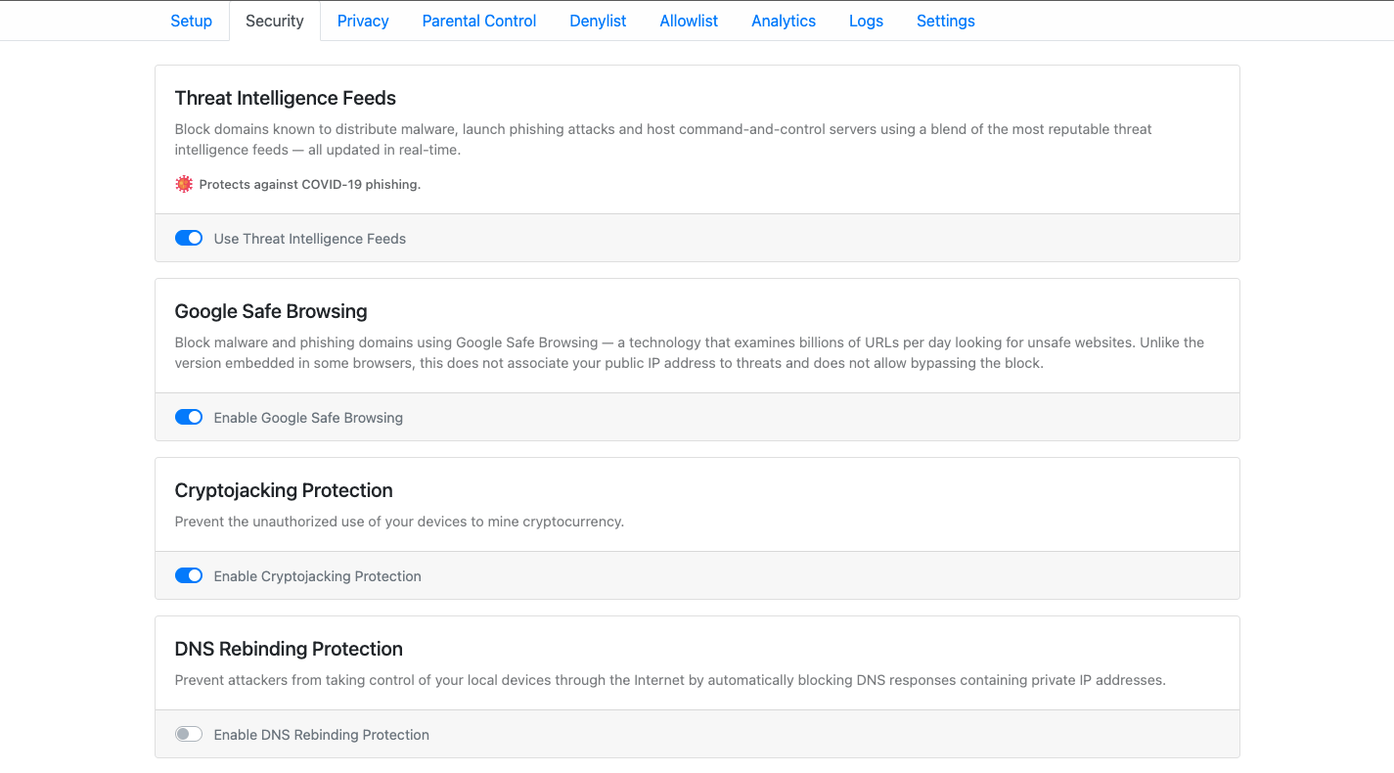The image size is (1394, 773).
Task: Click "Protects against COVID-19 phishing" text
Action: 310,184
